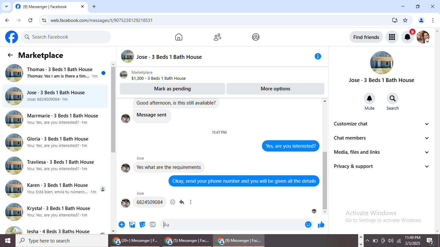Open Gloria 3 Beds 1 Bath House chat
The image size is (440, 247).
coord(55,142)
